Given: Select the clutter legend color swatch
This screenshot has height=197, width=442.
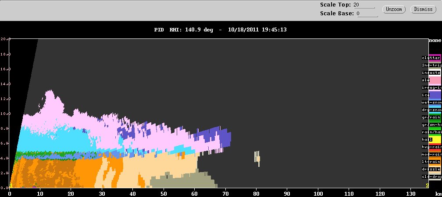Looking at the screenshot, I should point(435,58).
